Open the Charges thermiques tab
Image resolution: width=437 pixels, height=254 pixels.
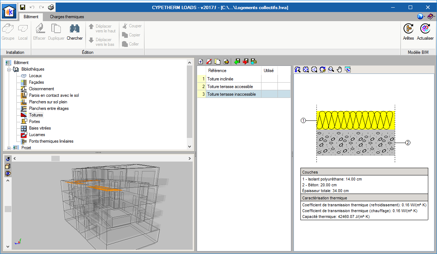click(x=67, y=17)
